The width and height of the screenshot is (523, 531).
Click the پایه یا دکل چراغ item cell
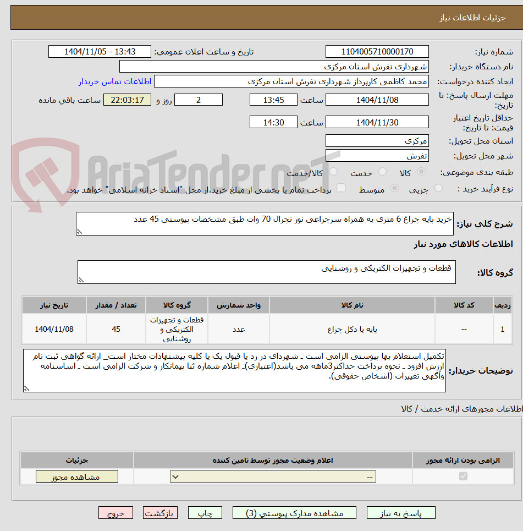pos(352,329)
